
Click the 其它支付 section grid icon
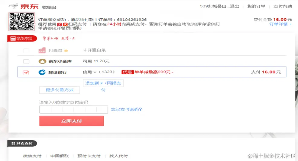(x=13, y=144)
